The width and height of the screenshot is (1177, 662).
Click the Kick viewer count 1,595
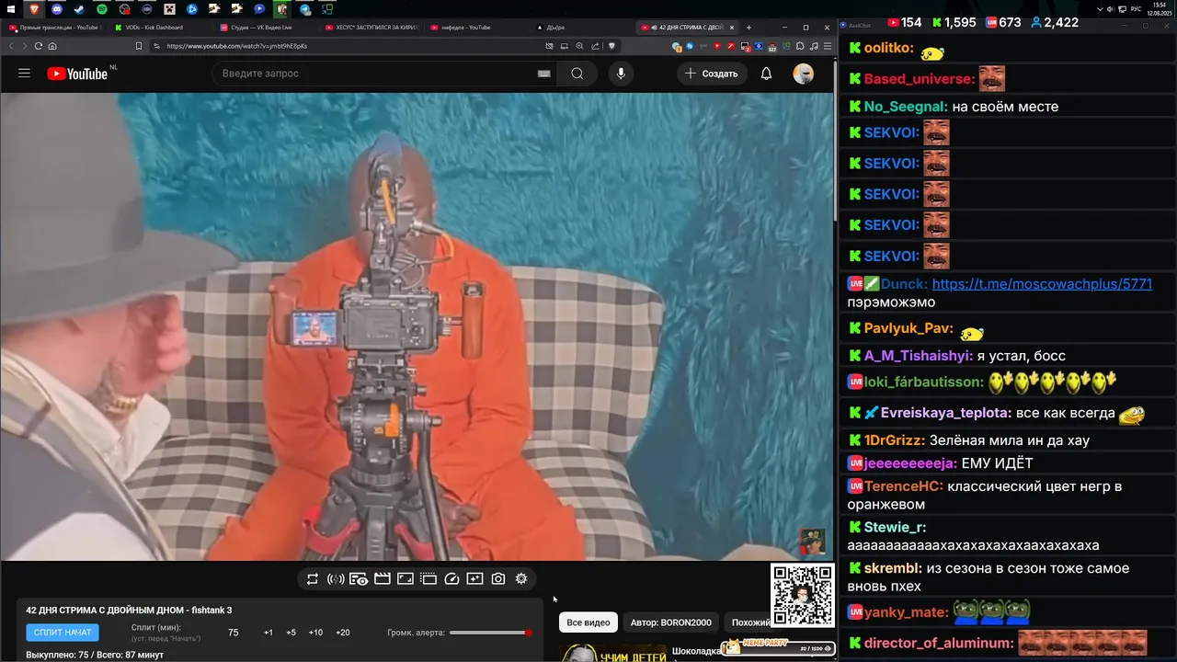(954, 22)
